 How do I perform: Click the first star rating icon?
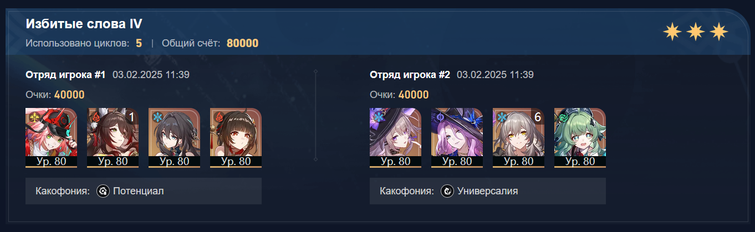[x=672, y=32]
